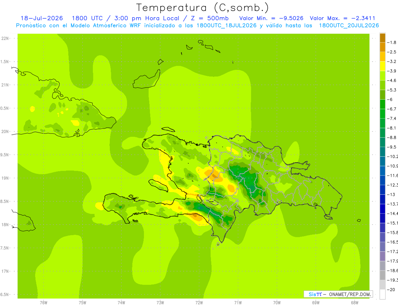Click the '21N' latitude axis label

pyautogui.click(x=5, y=85)
